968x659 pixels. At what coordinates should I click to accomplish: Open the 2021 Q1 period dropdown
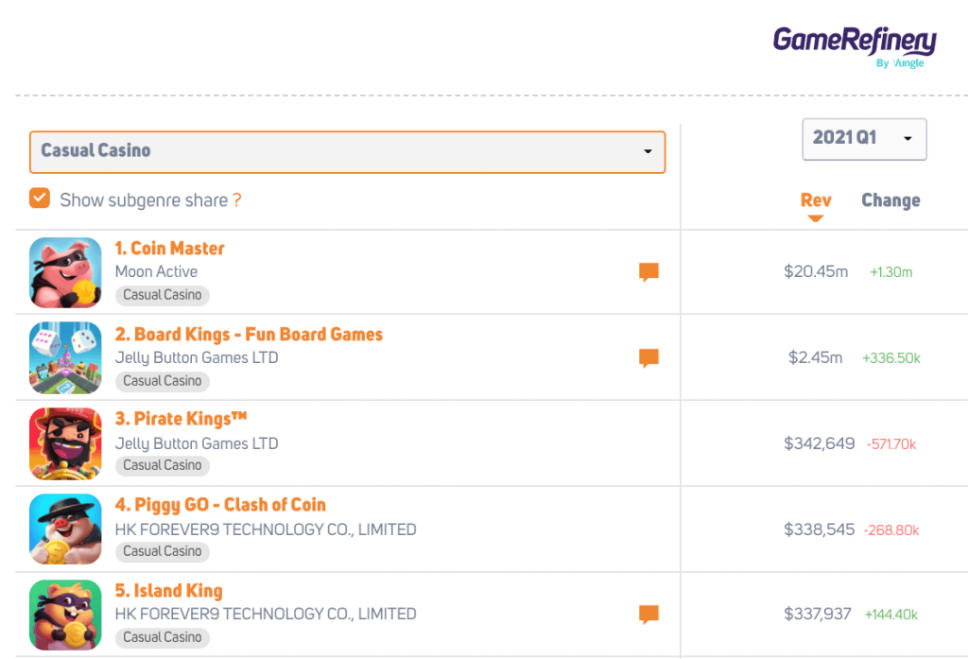coord(864,138)
